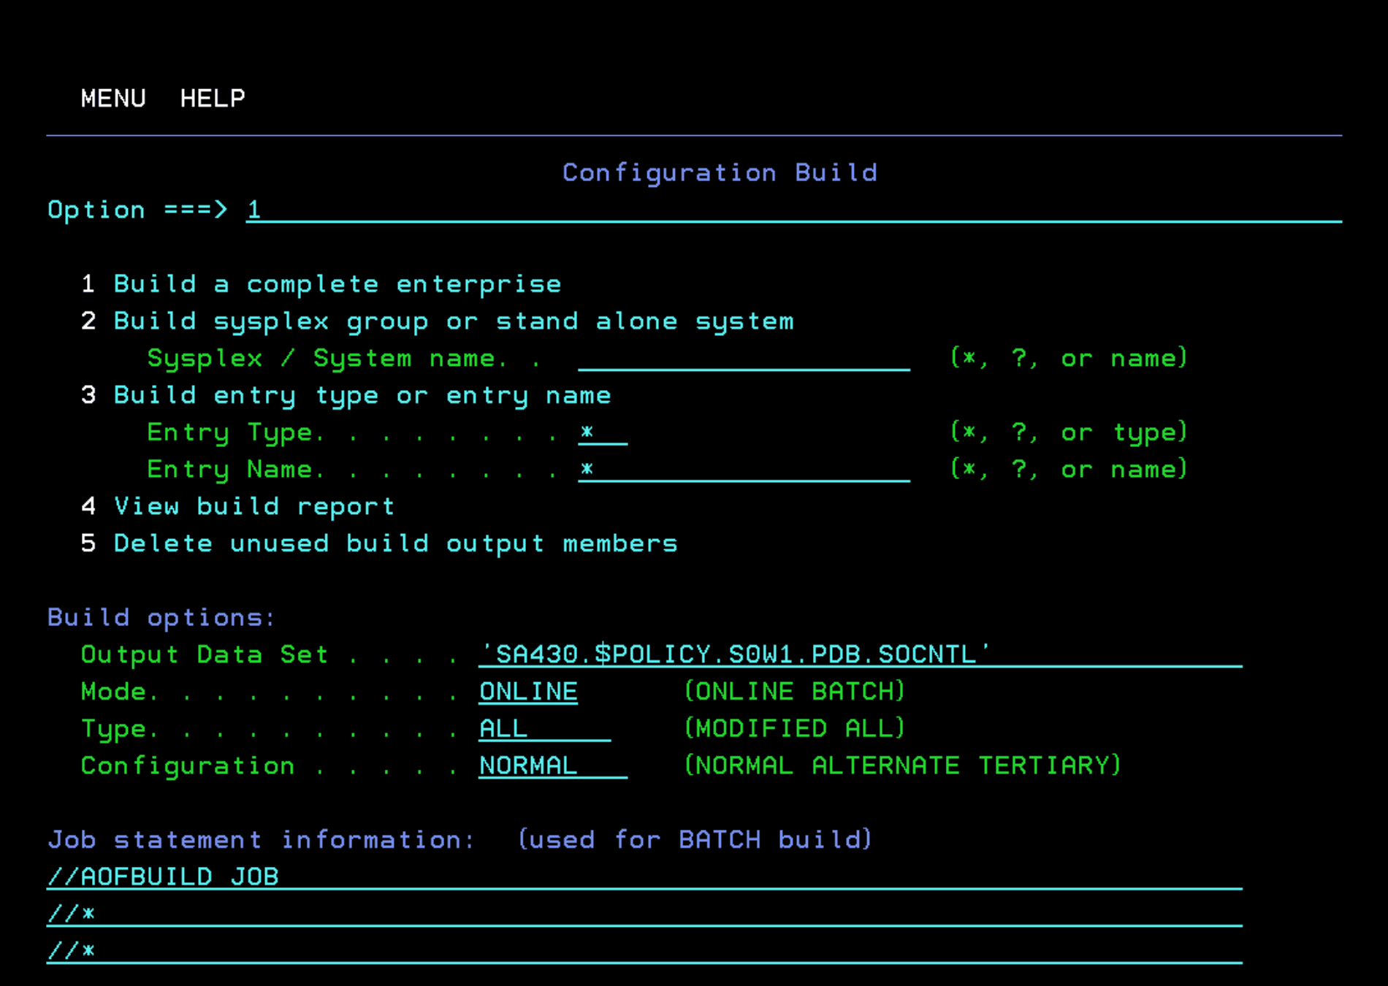Viewport: 1388px width, 986px height.
Task: Click the //AOFBUILD JOB statement line
Action: coord(643,876)
